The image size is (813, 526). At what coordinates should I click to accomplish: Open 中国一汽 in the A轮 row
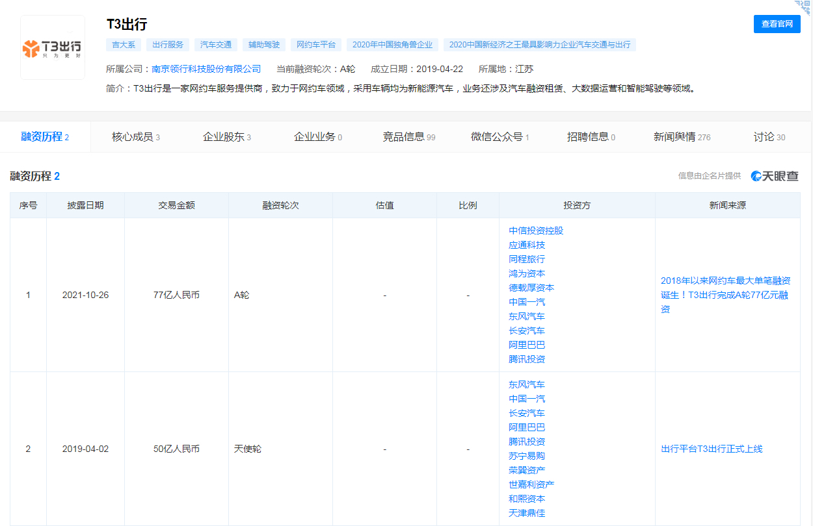tap(527, 302)
